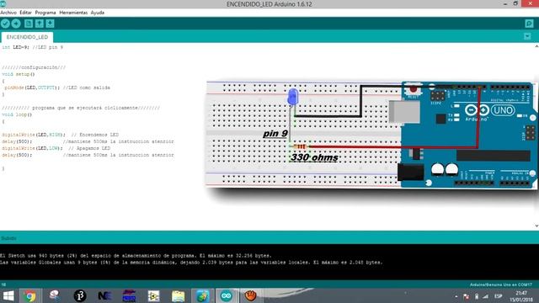Click the battery icon in system tray
Viewport: 539px width, 303px height.
coord(477,296)
